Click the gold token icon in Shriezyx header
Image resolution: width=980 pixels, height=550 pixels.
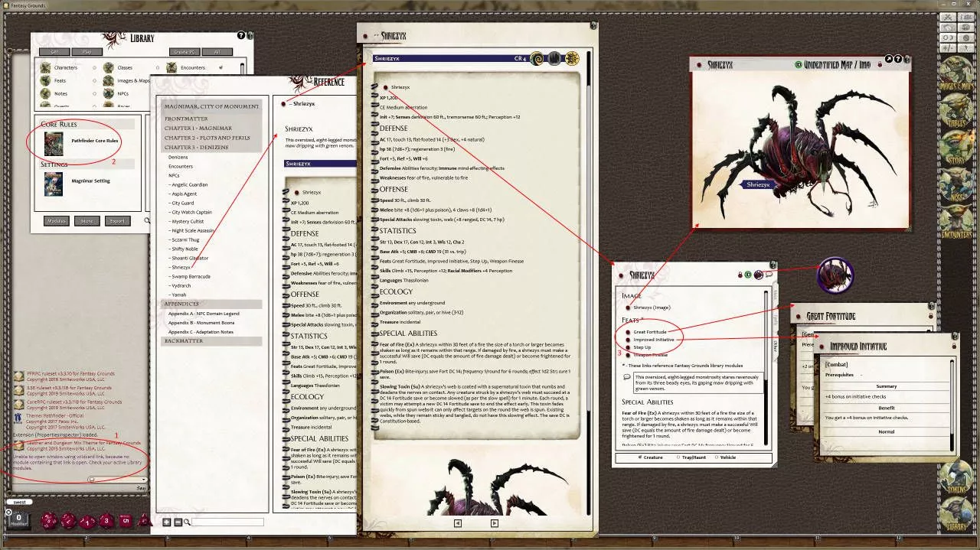coord(572,58)
